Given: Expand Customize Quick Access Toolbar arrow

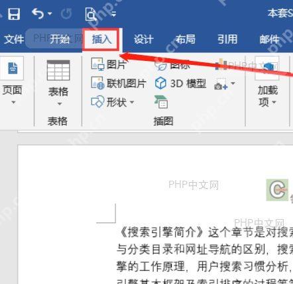Looking at the screenshot, I should [113, 15].
